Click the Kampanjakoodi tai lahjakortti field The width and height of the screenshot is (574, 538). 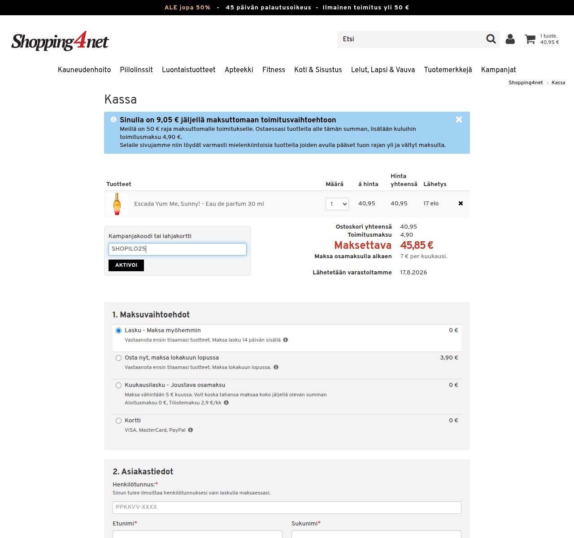[x=178, y=249]
